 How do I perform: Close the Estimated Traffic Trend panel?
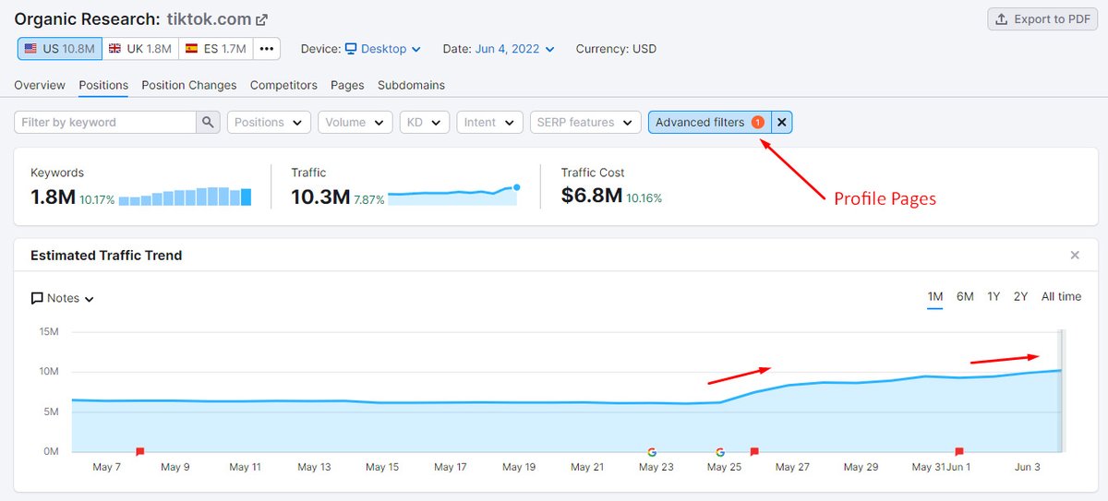1075,255
